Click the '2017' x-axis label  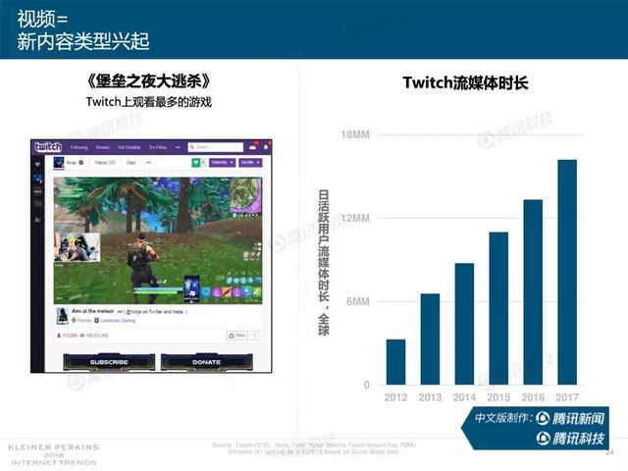click(567, 397)
